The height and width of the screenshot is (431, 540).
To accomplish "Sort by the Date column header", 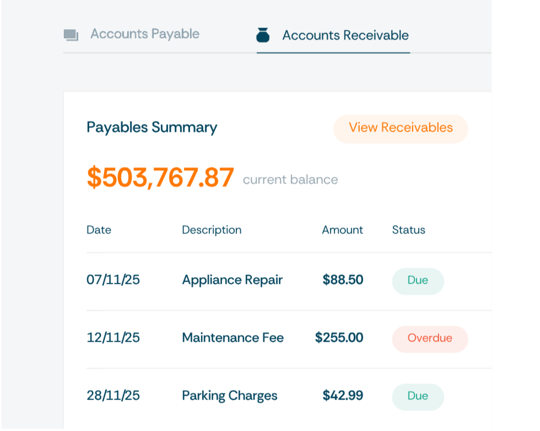I will (x=99, y=230).
